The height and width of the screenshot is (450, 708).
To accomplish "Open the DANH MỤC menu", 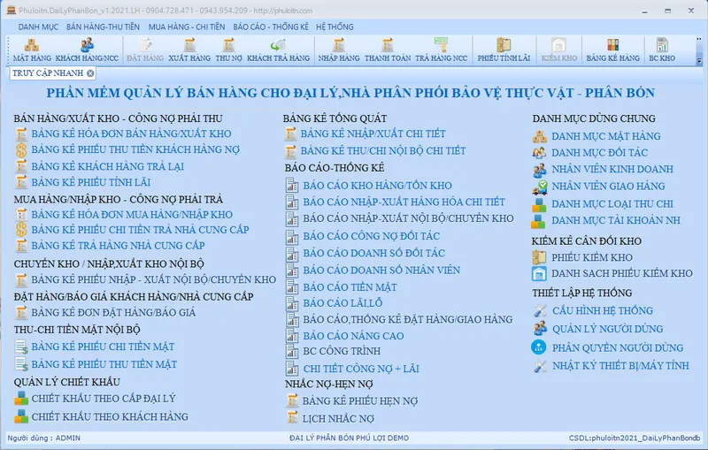I will (x=38, y=27).
